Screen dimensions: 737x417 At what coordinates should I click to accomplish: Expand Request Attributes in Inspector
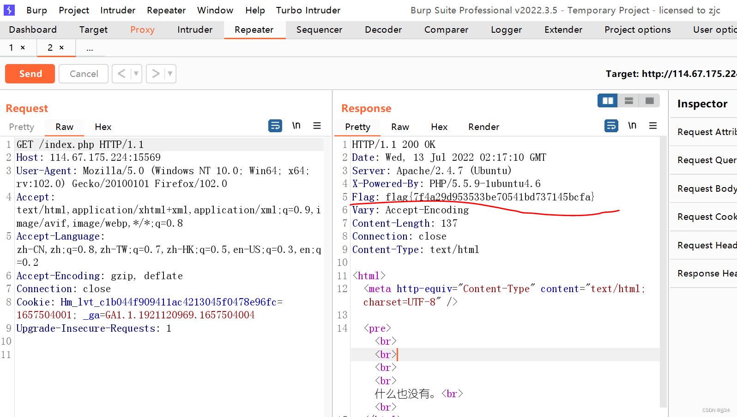pos(705,132)
